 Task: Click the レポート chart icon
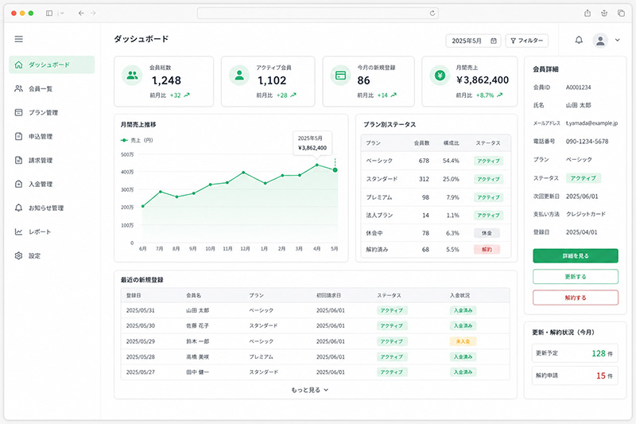(18, 231)
